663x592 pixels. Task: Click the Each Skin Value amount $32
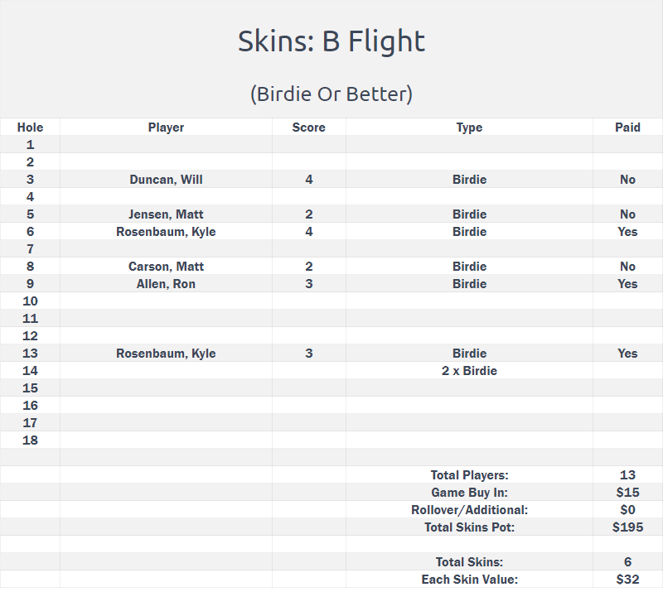(x=627, y=579)
